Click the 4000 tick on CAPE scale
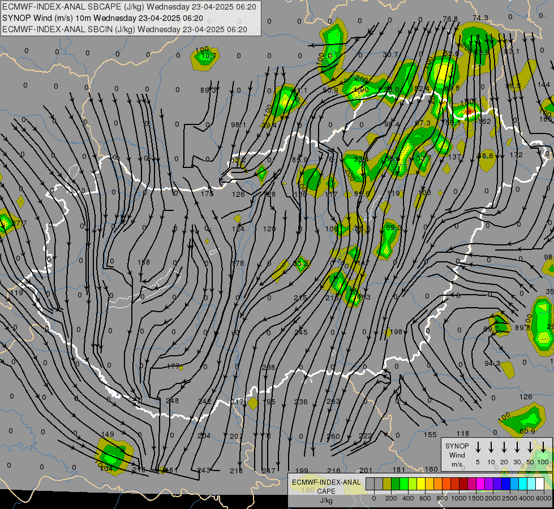This screenshot has width=554, height=509. [527, 498]
